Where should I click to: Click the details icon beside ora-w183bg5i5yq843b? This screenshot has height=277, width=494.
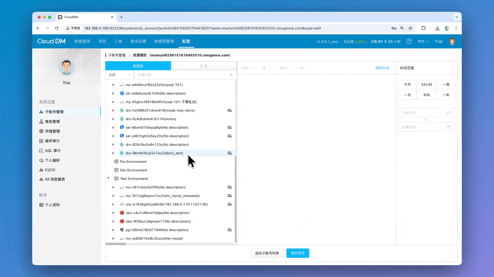click(x=230, y=204)
